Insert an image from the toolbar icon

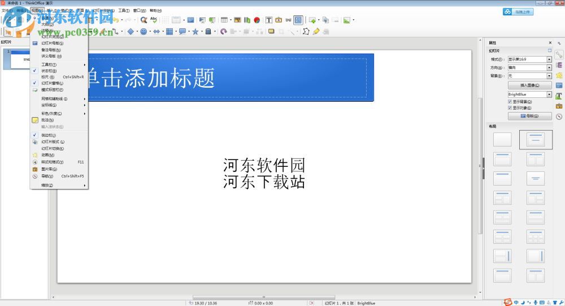tap(237, 20)
